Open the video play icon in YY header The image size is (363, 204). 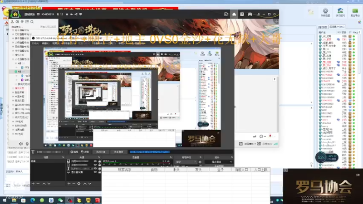[226, 15]
